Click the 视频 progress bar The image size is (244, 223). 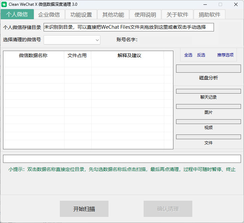pyautogui.click(x=209, y=122)
